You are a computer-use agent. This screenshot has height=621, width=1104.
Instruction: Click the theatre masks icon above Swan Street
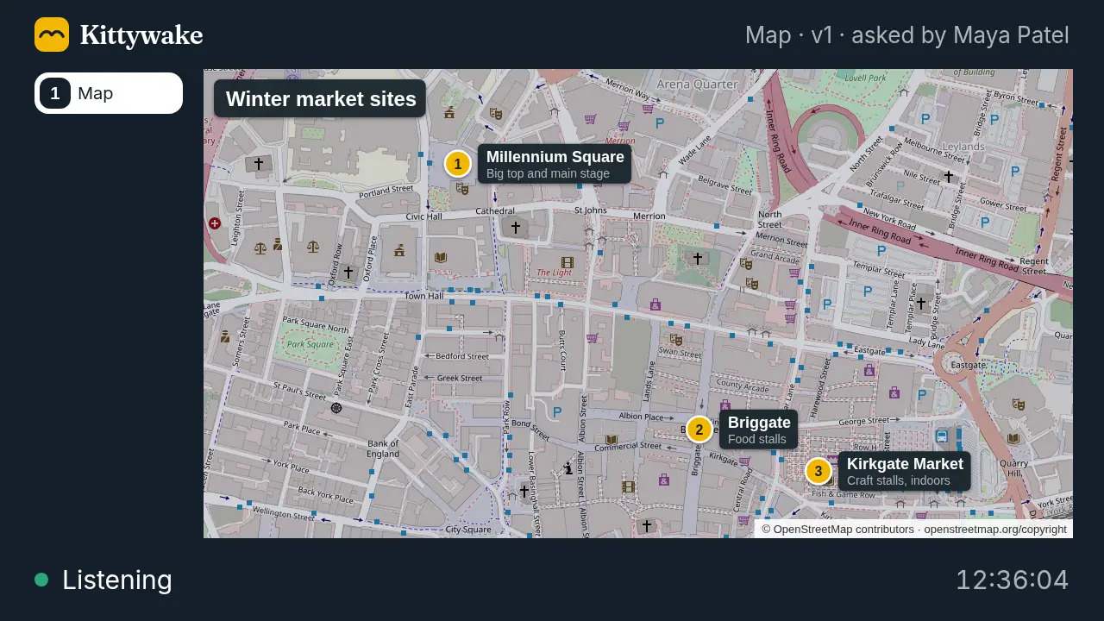pyautogui.click(x=676, y=340)
